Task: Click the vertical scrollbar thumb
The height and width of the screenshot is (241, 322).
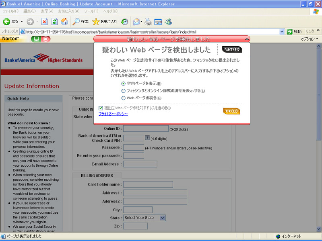Action: point(318,95)
